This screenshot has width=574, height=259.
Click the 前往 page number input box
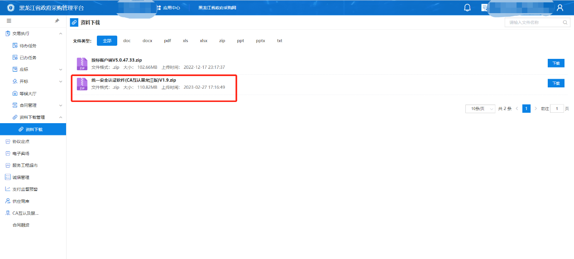pyautogui.click(x=556, y=109)
